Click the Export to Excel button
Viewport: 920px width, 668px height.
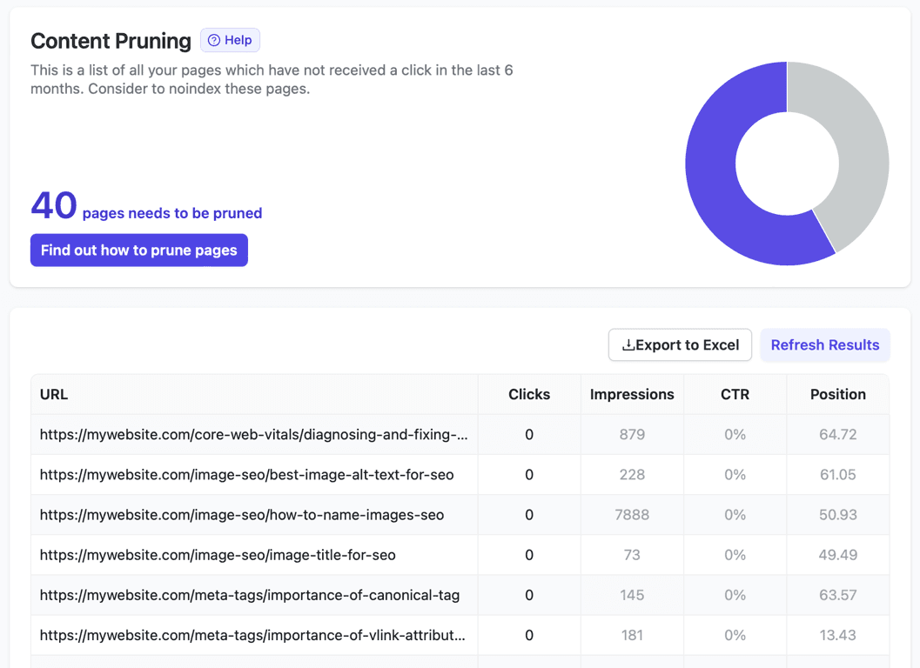(x=680, y=344)
